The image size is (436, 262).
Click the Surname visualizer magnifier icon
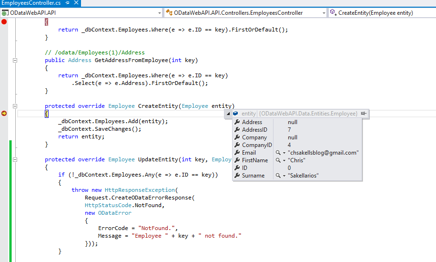coord(278,176)
